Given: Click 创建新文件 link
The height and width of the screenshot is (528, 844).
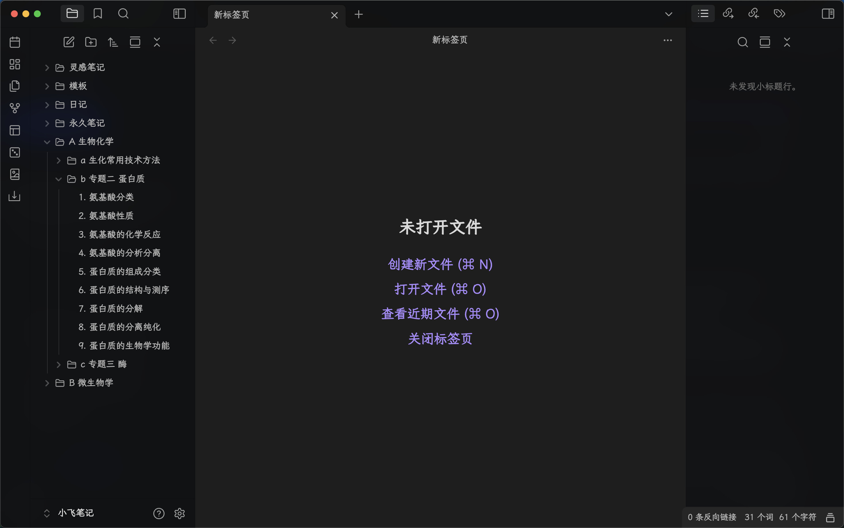Looking at the screenshot, I should [440, 264].
